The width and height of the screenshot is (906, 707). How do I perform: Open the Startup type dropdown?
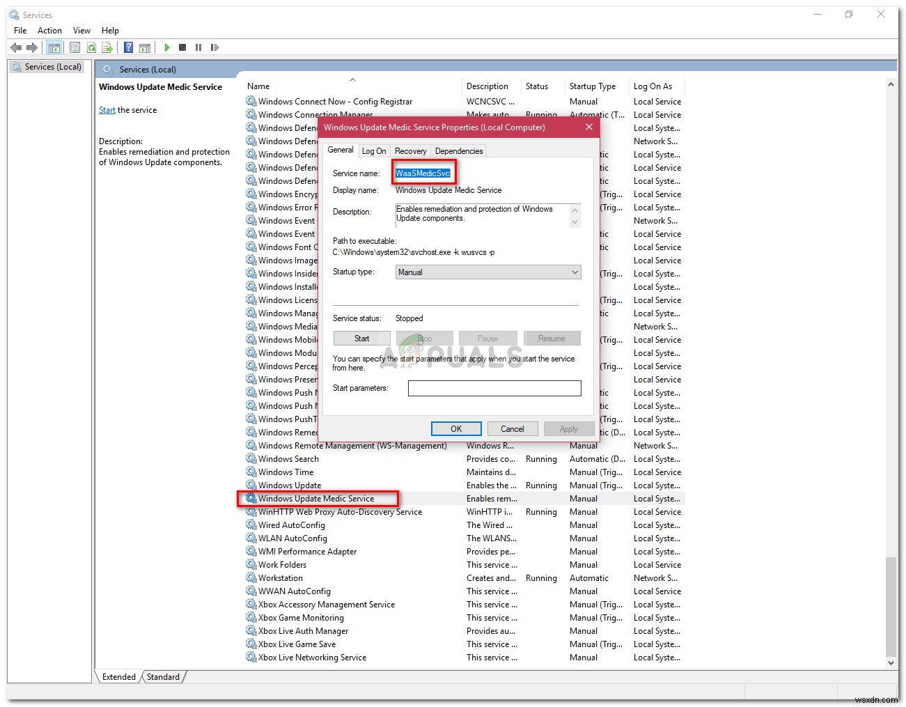(488, 272)
